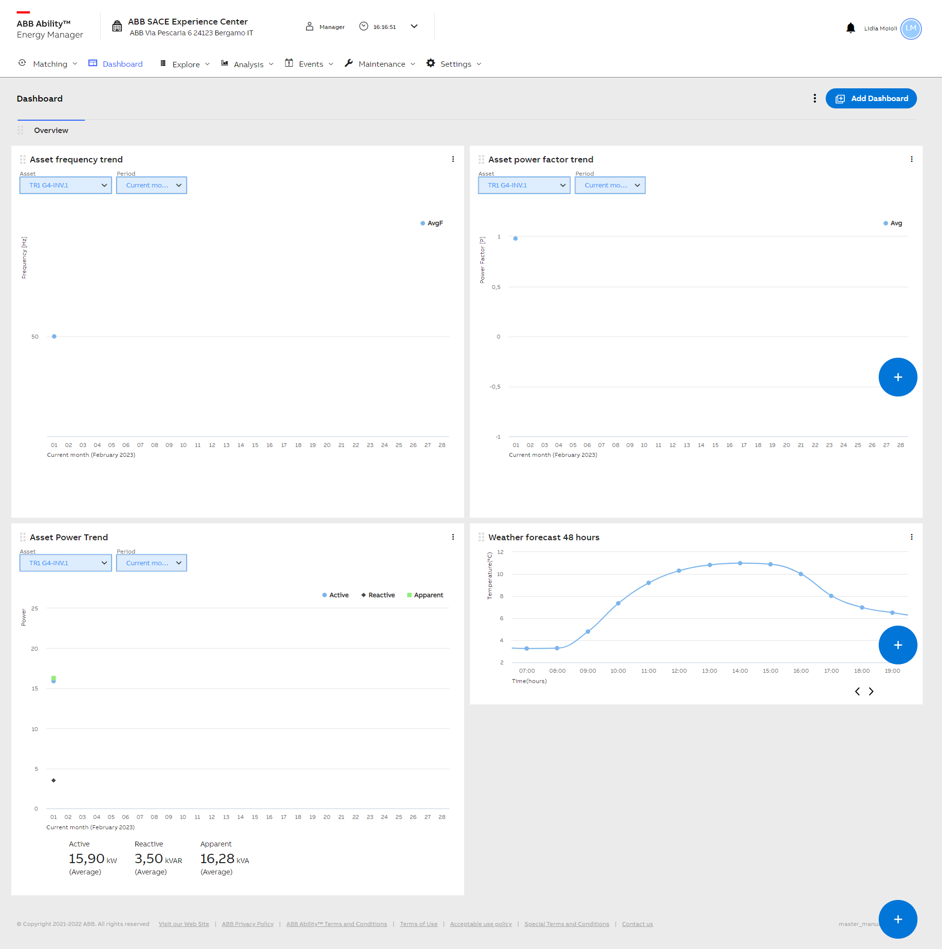The height and width of the screenshot is (949, 942).
Task: Open Asset frequency trend widget options
Action: point(453,159)
